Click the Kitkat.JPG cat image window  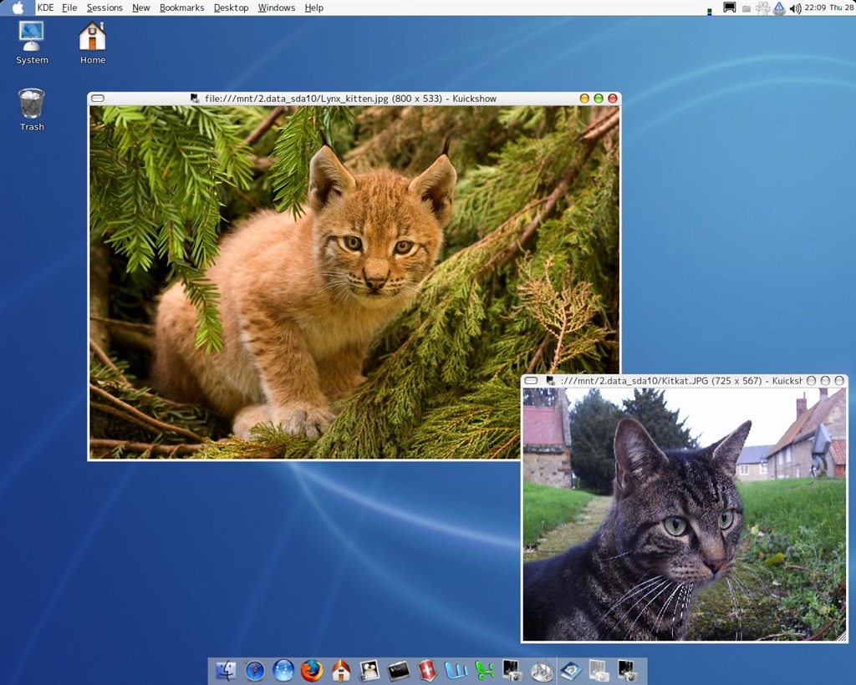pyautogui.click(x=684, y=514)
